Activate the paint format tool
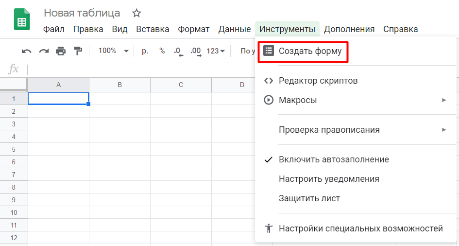 pyautogui.click(x=78, y=51)
